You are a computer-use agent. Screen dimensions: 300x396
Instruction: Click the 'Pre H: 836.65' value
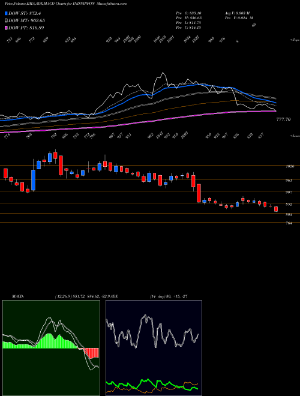pyautogui.click(x=188, y=18)
